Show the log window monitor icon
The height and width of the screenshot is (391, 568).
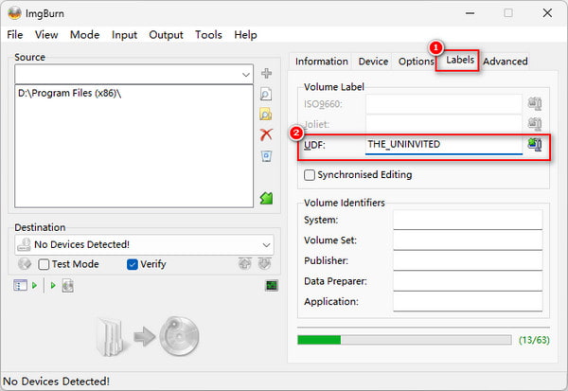point(272,285)
